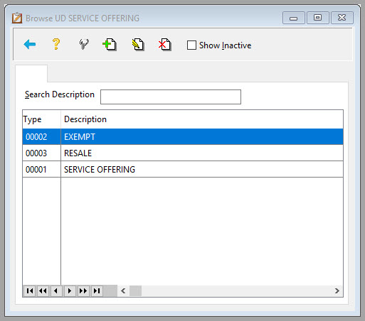Select the SERVICE OFFERING row
This screenshot has width=365, height=321.
click(183, 170)
